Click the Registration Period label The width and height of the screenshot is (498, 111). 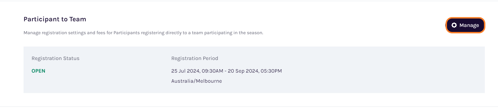coord(195,58)
